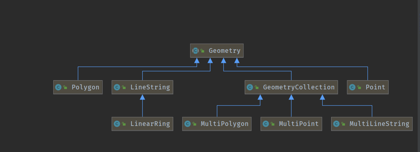Screen dimensions: 420x152
Task: Click the green lock icon beside Geometry
Action: [203, 51]
